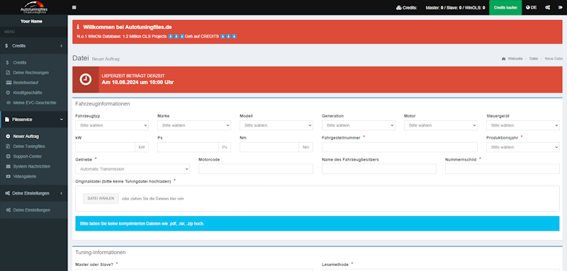Open the Motor dropdown
Screen dimensions: 567x271
[441, 125]
